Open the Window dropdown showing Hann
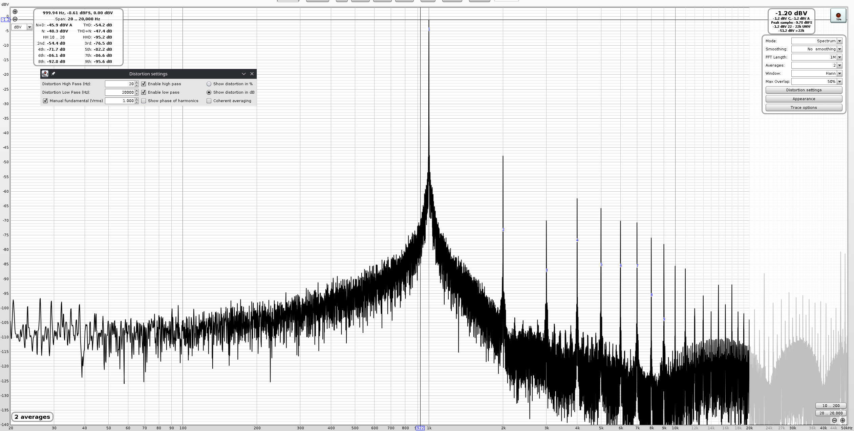 pos(817,73)
